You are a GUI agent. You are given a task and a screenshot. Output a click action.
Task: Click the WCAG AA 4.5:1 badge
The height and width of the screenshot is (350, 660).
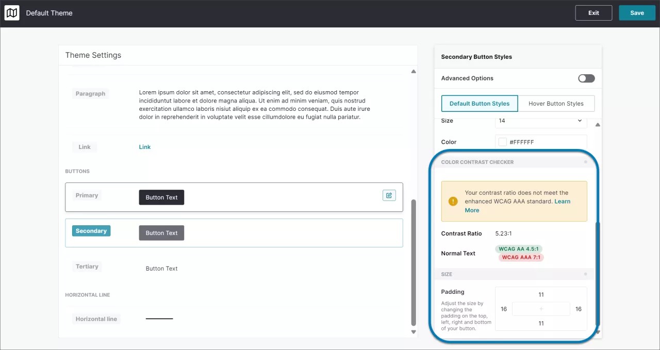tap(518, 248)
